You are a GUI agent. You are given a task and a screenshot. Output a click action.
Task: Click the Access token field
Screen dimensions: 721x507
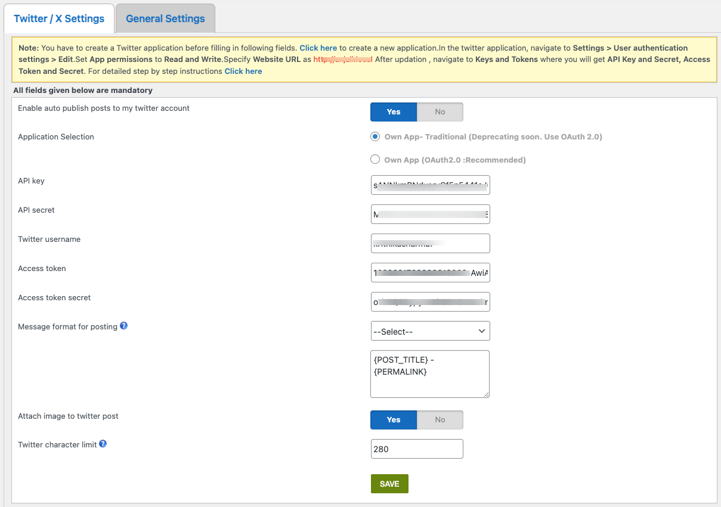pos(430,272)
